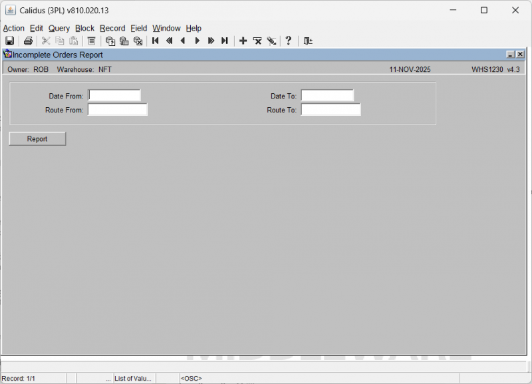
Task: Jump to the last record
Action: coord(225,41)
